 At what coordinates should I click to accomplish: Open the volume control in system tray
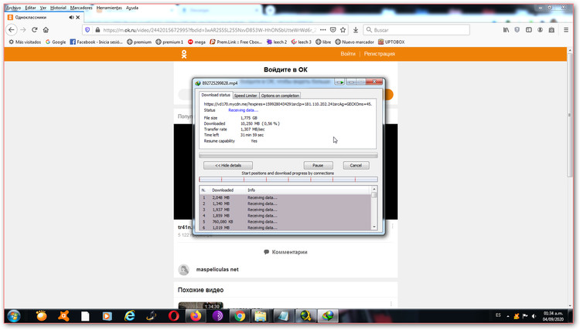(534, 316)
